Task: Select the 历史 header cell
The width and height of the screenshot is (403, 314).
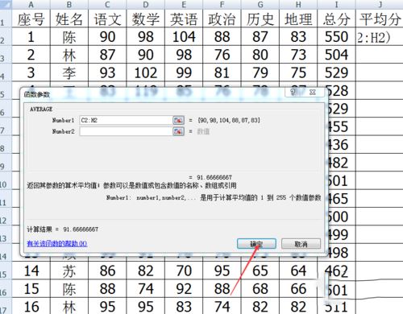Action: [x=260, y=19]
